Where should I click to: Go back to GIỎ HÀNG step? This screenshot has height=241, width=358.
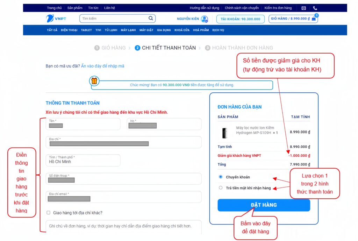tap(113, 48)
